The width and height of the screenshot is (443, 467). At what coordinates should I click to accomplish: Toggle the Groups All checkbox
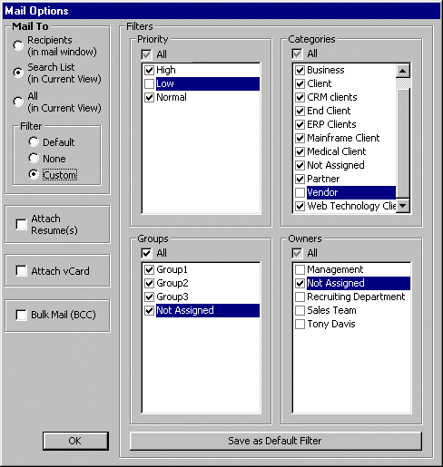click(x=146, y=253)
